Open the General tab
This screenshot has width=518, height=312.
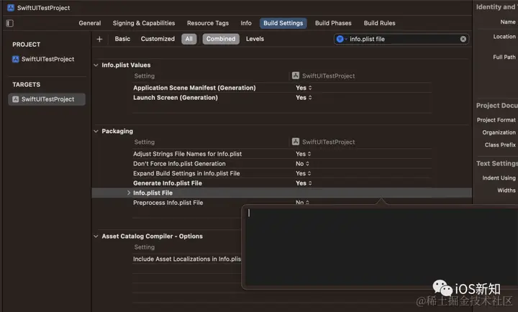[x=89, y=23]
